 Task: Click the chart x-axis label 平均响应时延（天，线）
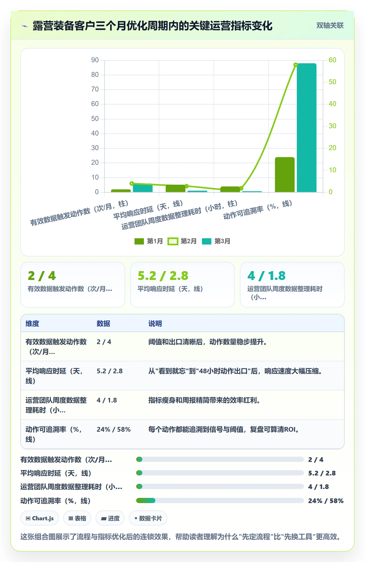click(148, 210)
